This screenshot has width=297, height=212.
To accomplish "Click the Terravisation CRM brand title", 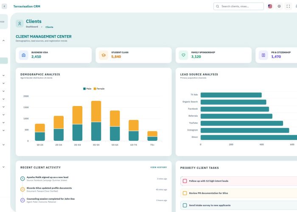I will [x=27, y=6].
